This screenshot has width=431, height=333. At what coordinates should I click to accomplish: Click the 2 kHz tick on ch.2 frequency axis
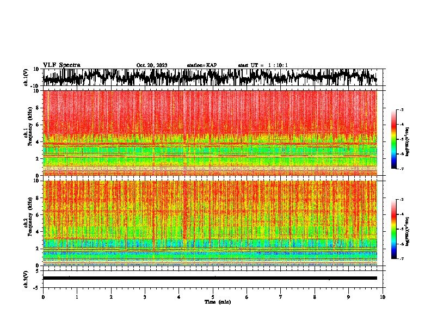pos(38,249)
